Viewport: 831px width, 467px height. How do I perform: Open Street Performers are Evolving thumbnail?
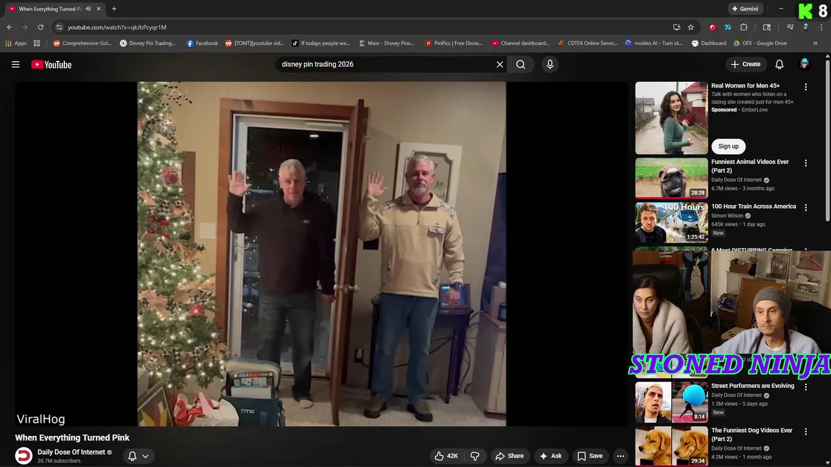click(x=671, y=402)
